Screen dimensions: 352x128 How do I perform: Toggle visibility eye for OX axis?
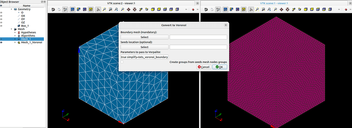[1, 16]
